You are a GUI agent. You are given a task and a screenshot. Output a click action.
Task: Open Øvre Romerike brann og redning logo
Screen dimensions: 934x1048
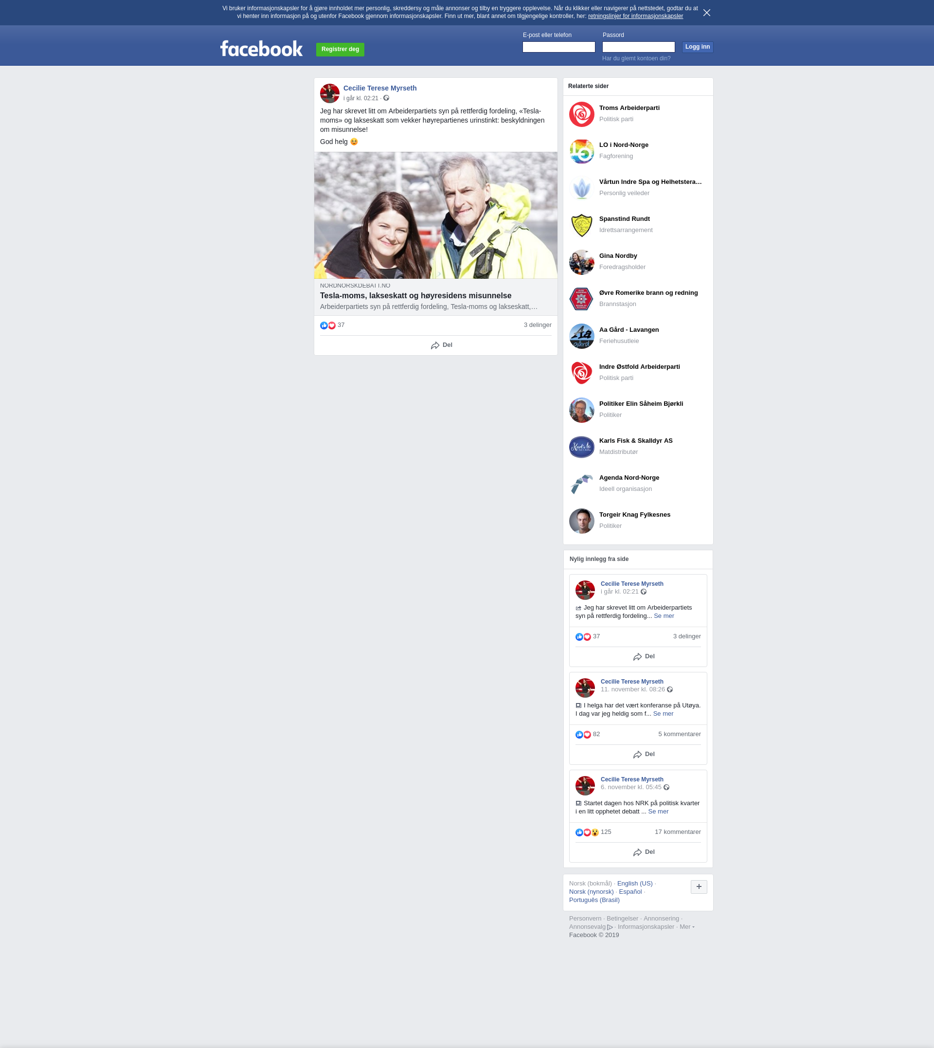(581, 299)
